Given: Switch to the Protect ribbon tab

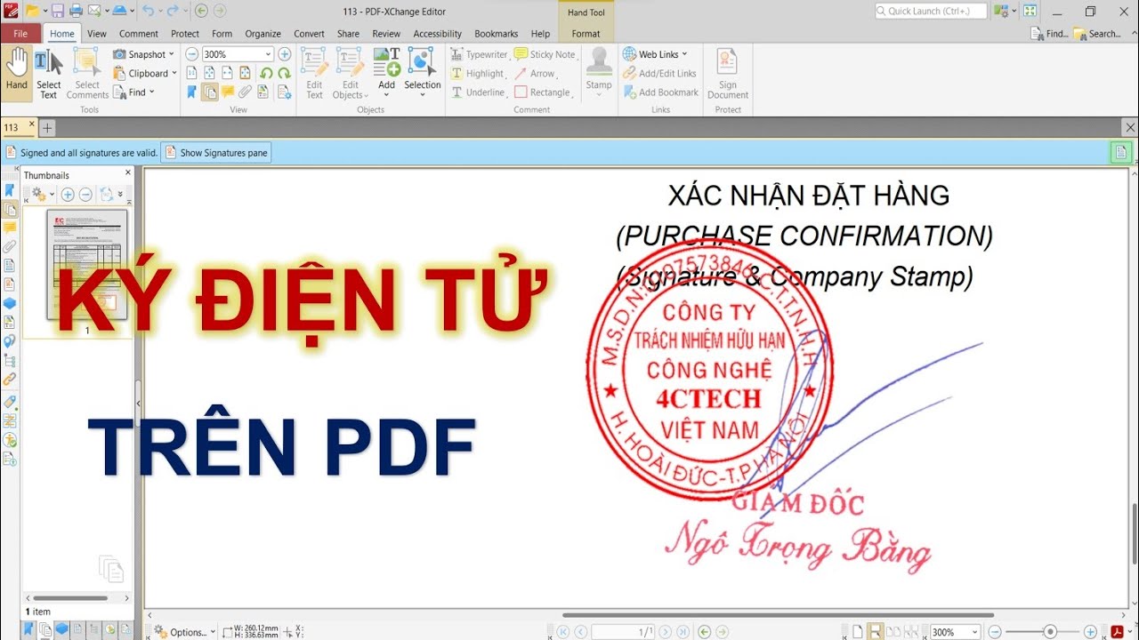Looking at the screenshot, I should (185, 34).
